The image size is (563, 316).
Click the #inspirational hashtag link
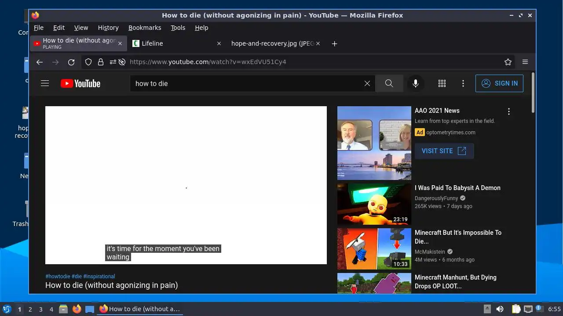pyautogui.click(x=99, y=276)
